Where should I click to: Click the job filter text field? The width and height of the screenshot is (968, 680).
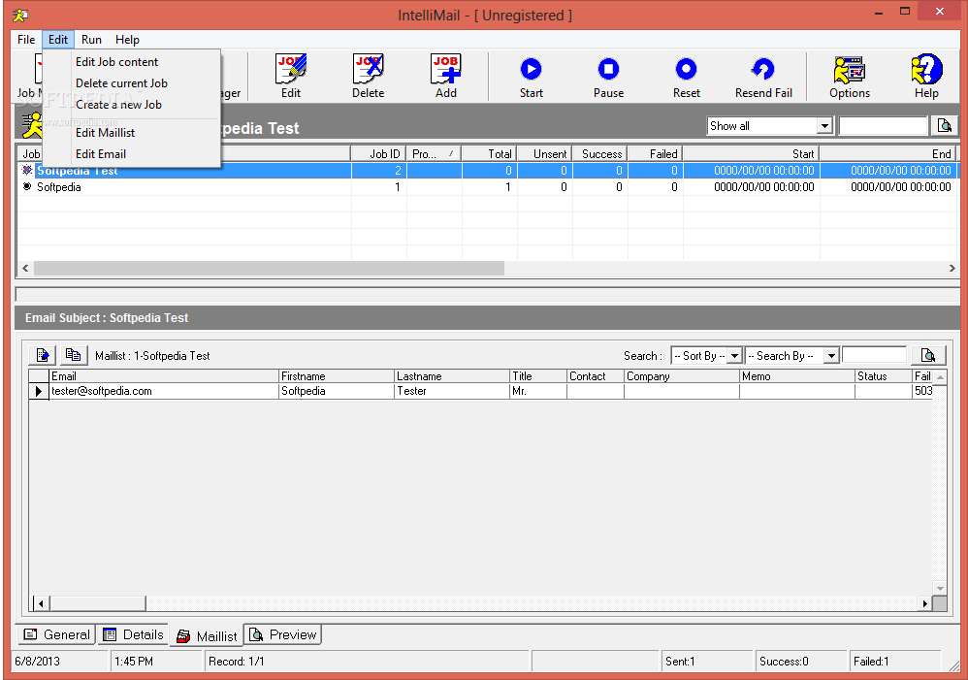pyautogui.click(x=883, y=126)
